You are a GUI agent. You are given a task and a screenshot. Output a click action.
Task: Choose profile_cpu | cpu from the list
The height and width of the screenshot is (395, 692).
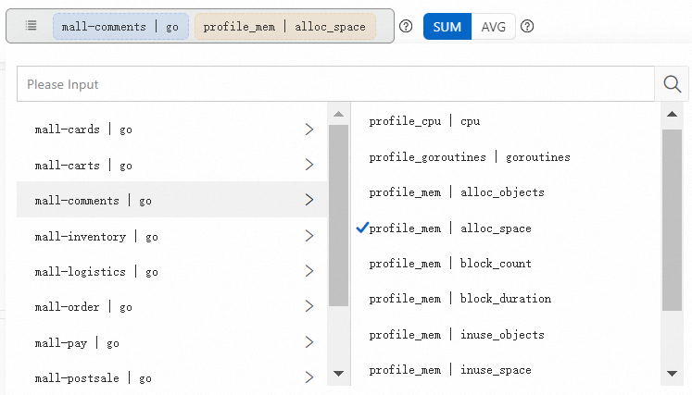click(x=424, y=121)
